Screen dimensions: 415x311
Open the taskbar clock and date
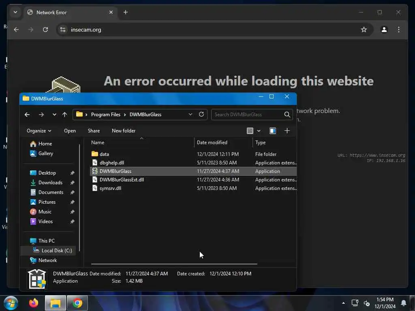(385, 303)
